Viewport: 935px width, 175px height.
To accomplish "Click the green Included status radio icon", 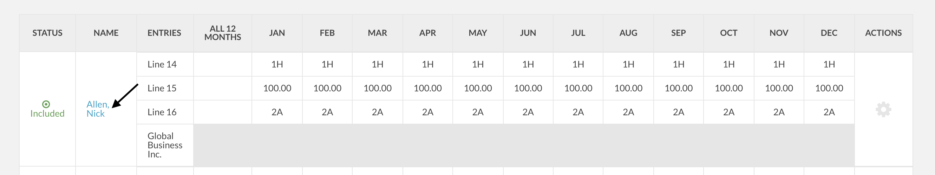I will (x=46, y=104).
